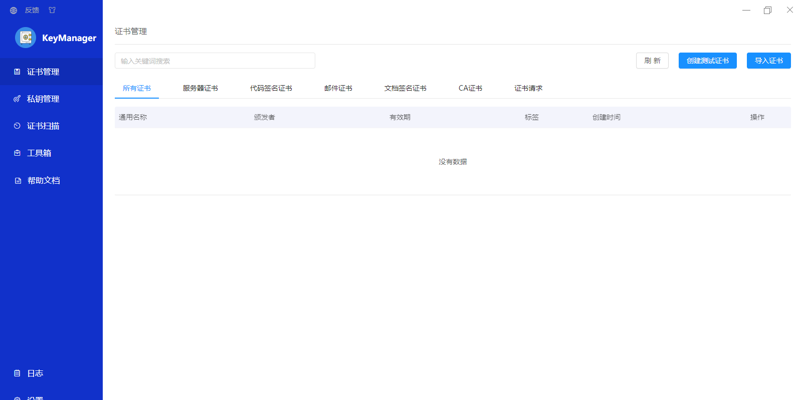Switch to the CA证书 tab
Viewport: 801px width, 400px height.
coord(470,88)
